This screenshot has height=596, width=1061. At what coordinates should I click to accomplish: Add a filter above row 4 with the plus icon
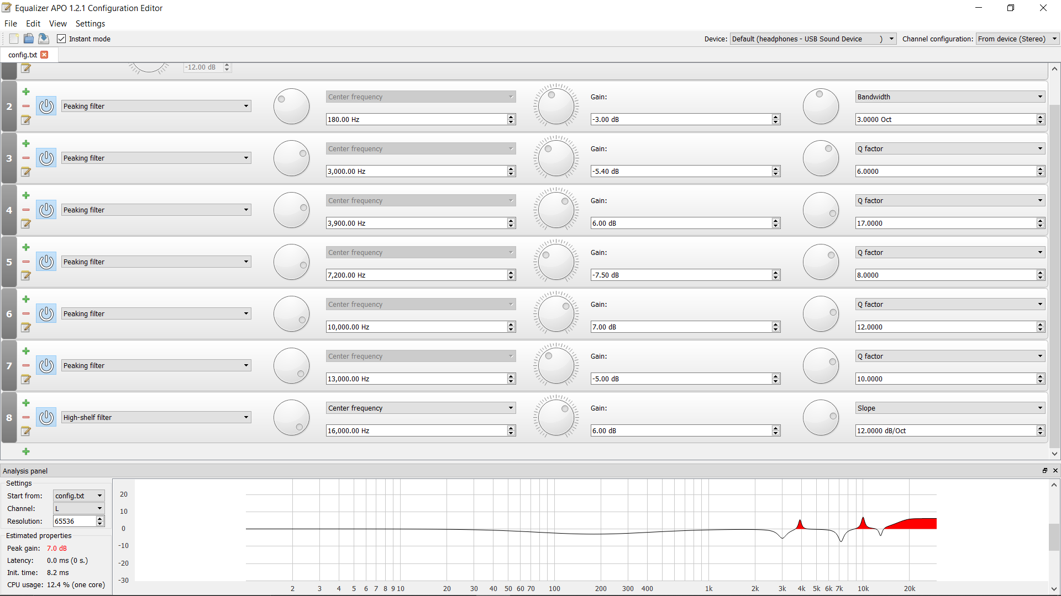26,195
